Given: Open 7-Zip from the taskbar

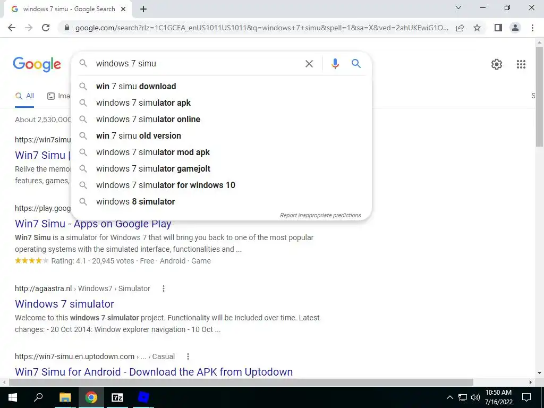Looking at the screenshot, I should click(x=117, y=397).
